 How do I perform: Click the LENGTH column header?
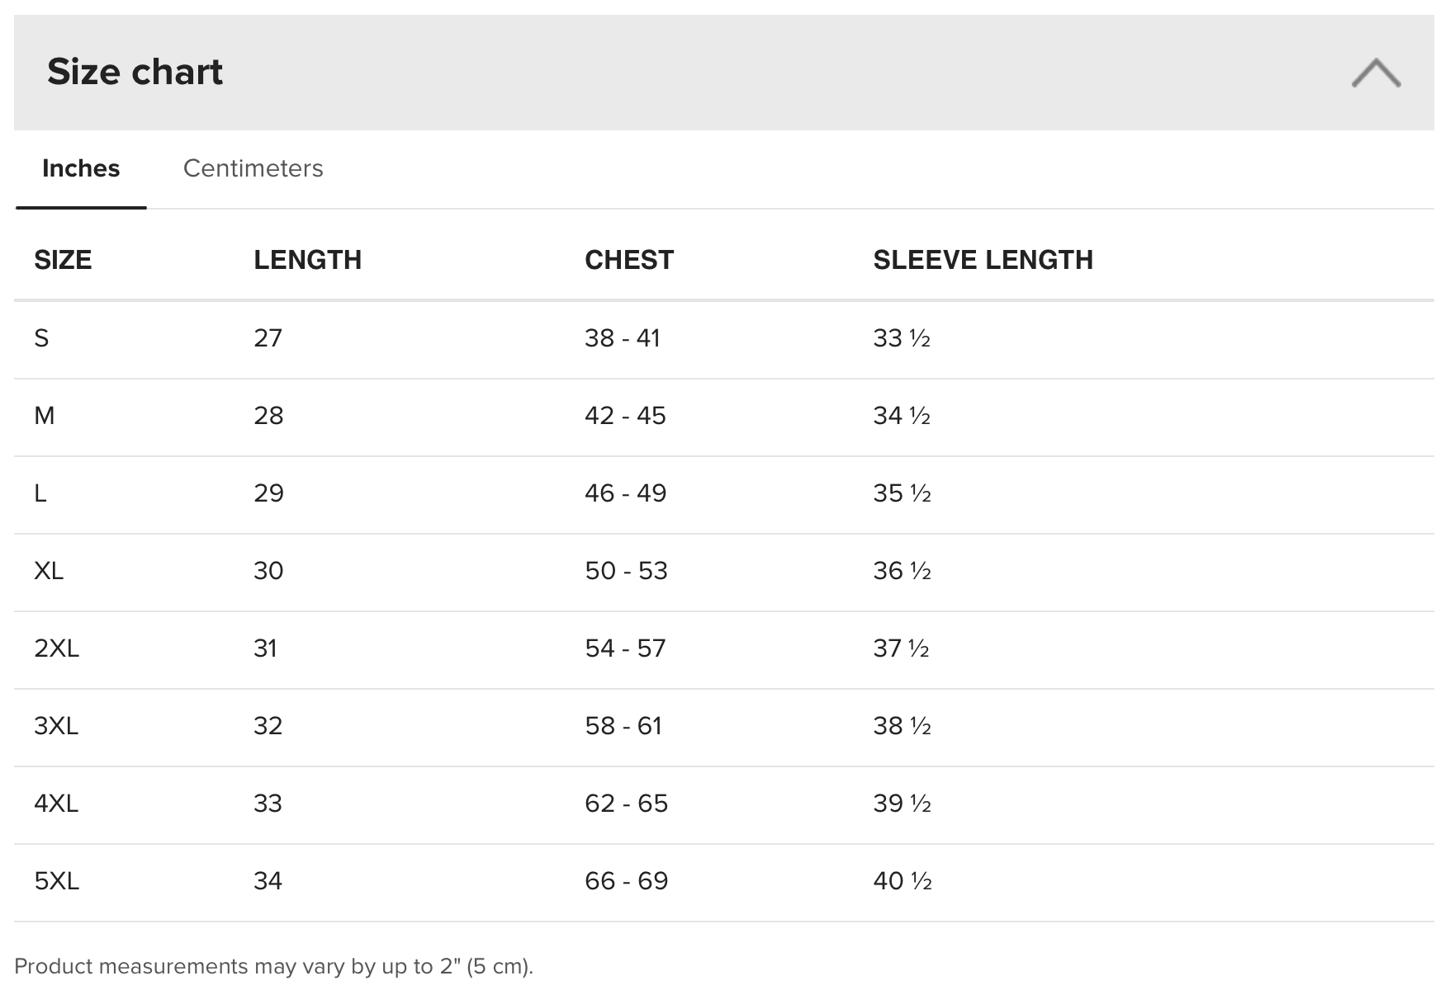tap(307, 260)
